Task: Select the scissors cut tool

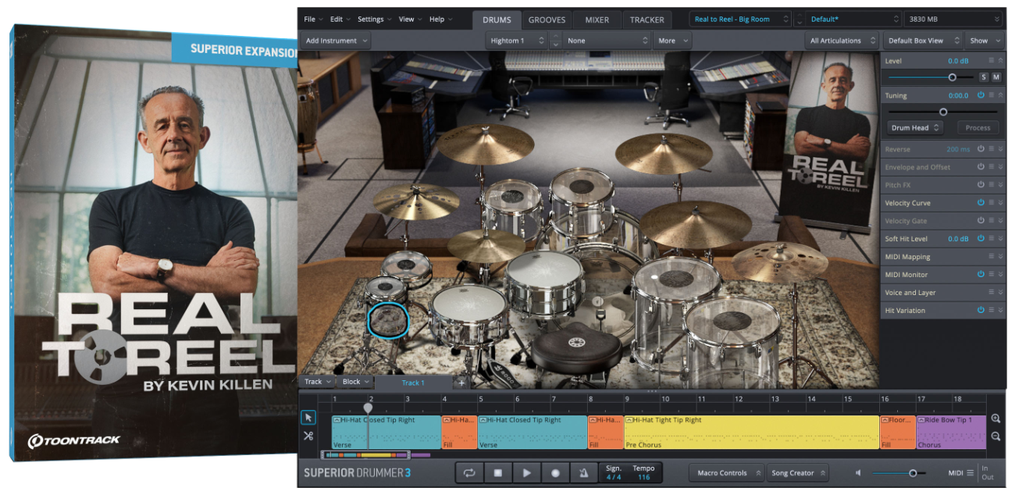Action: click(x=308, y=436)
